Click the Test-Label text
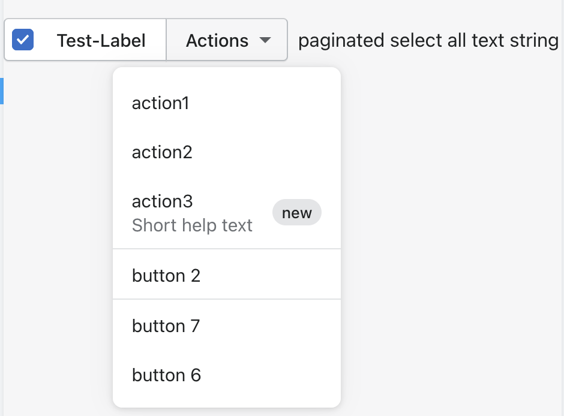The image size is (564, 416). tap(101, 40)
